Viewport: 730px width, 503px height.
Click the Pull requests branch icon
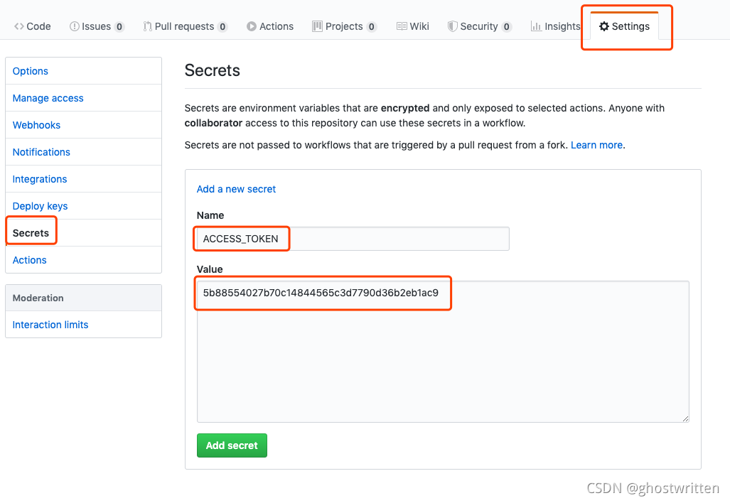tap(147, 26)
